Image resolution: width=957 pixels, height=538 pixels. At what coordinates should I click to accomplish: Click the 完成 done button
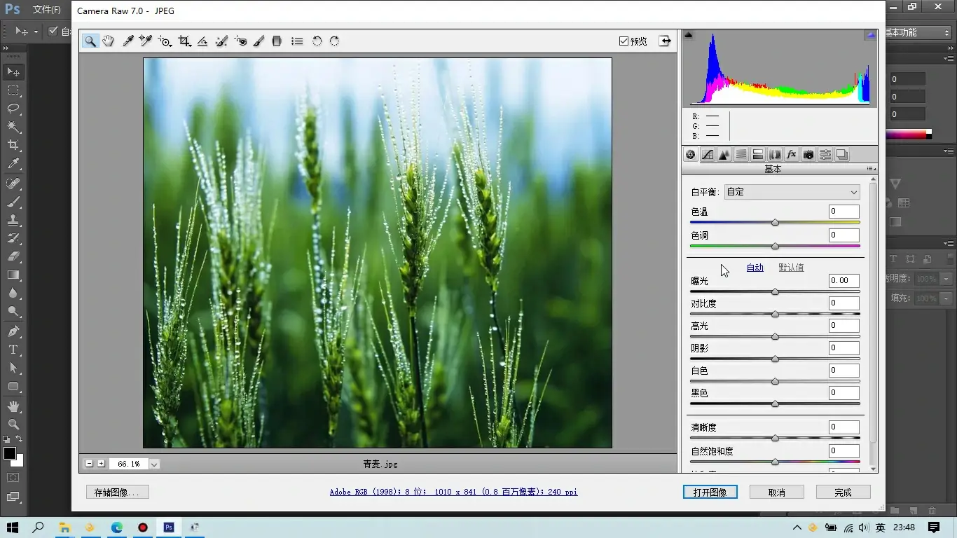(843, 492)
